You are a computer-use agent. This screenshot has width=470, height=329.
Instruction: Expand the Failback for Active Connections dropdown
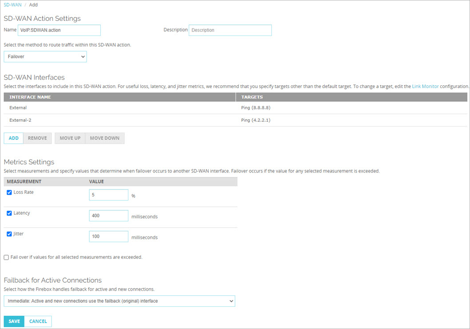tap(119, 301)
